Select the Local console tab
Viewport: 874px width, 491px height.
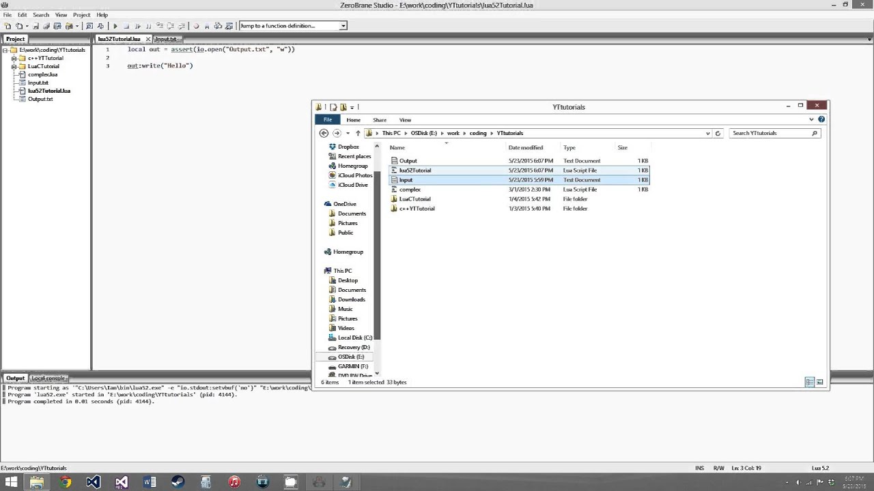pyautogui.click(x=48, y=378)
